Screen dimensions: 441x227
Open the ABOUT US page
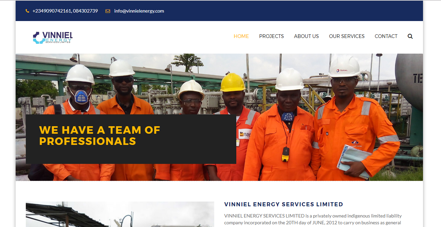pos(306,36)
